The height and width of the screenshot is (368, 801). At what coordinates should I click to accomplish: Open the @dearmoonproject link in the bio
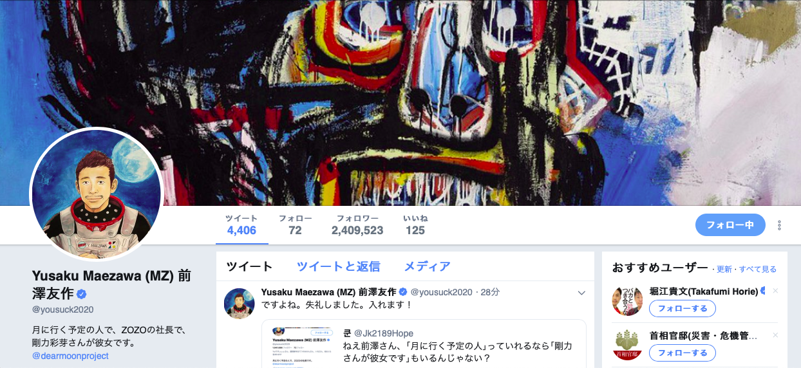point(70,356)
